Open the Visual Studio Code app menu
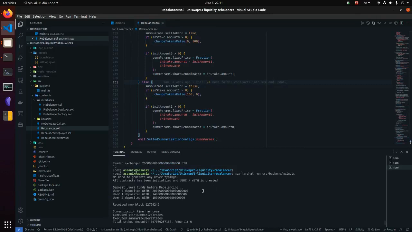Image resolution: width=412 pixels, height=232 pixels. (41, 3)
